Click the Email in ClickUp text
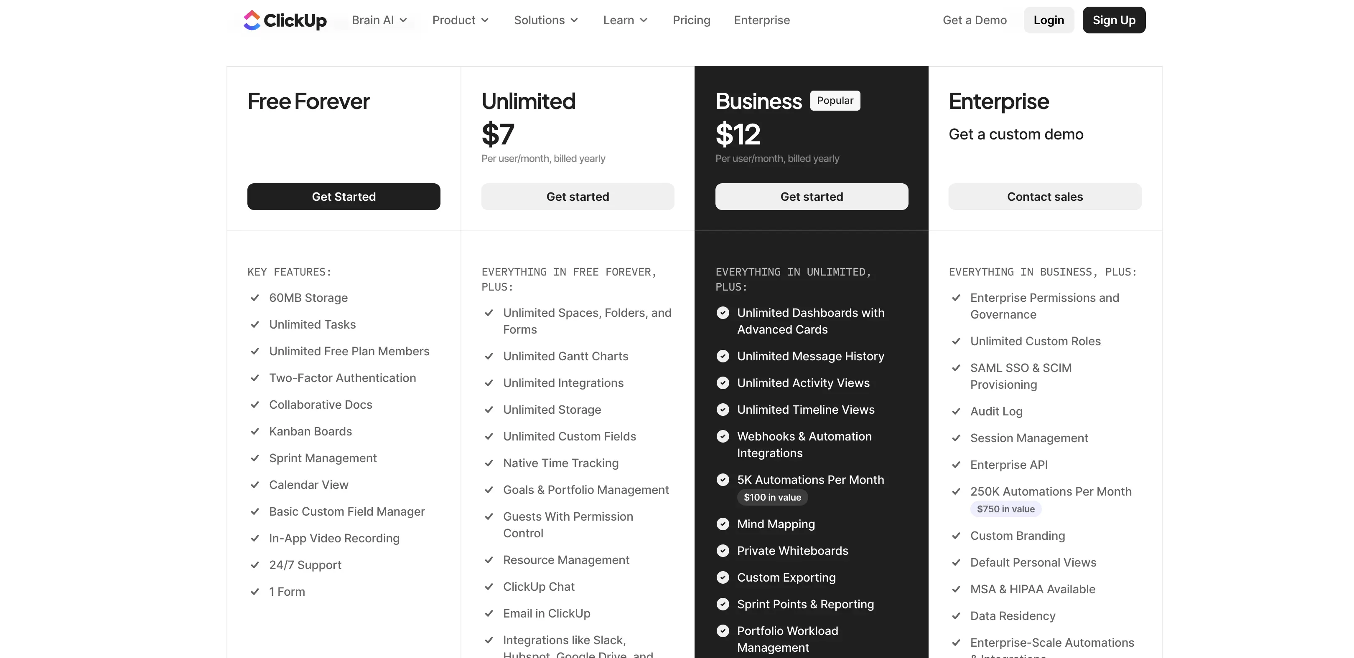This screenshot has height=658, width=1354. pos(547,613)
